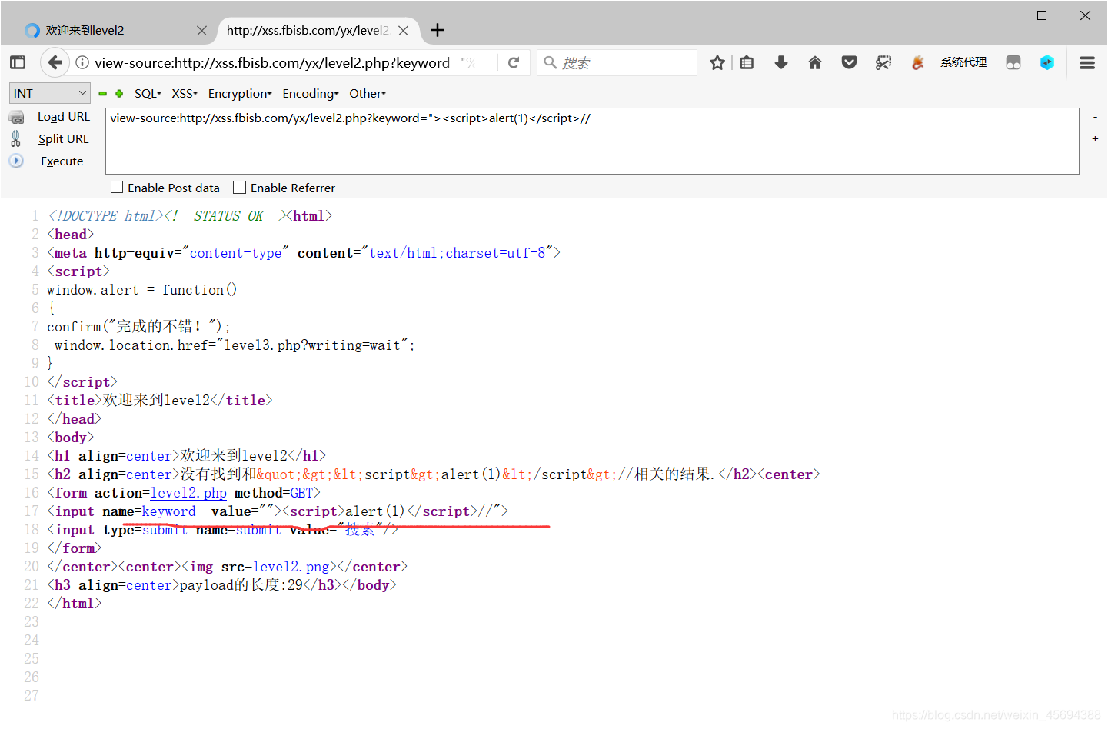Click the Split URL button
1108x729 pixels.
click(x=64, y=139)
